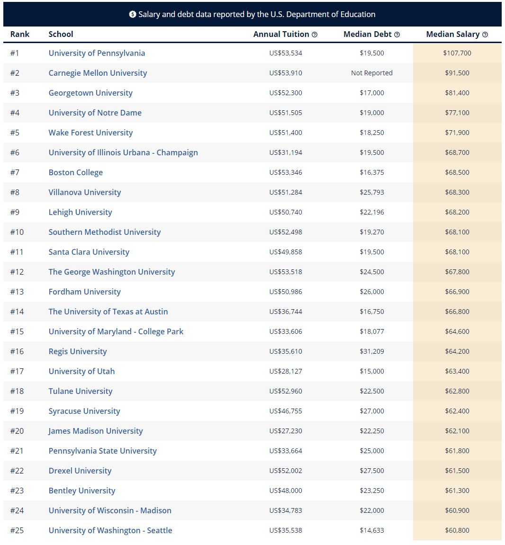505x545 pixels.
Task: Click the Median Salary column header text
Action: pyautogui.click(x=453, y=34)
